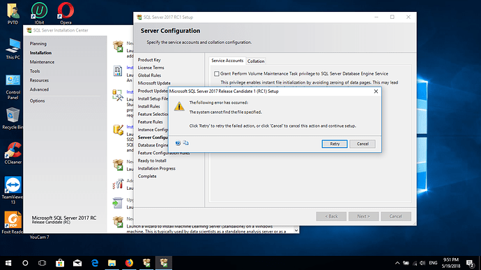Open Planning in Installation Center sidebar

[x=38, y=44]
